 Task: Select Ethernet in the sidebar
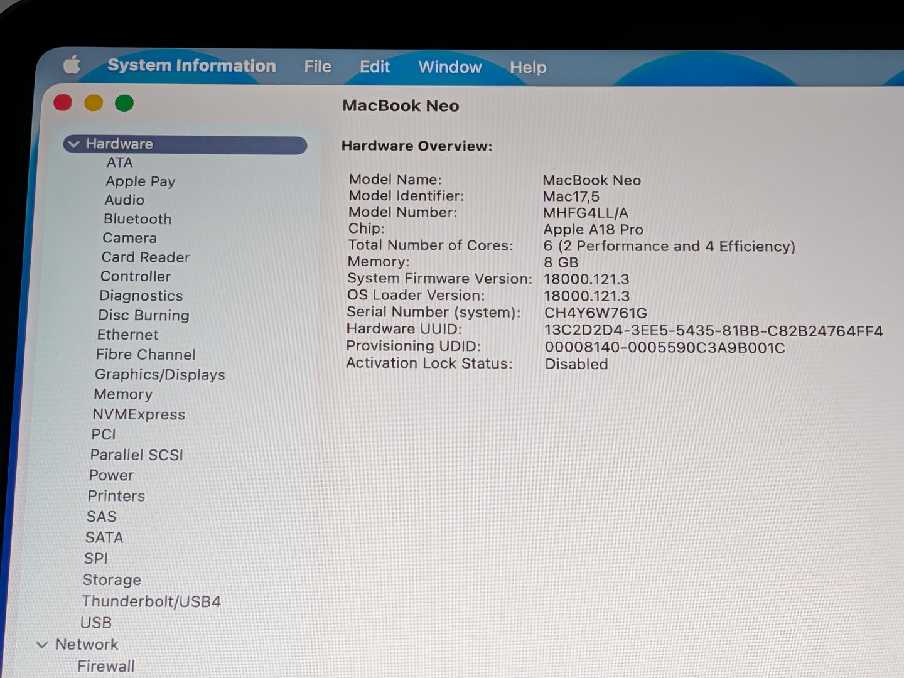(128, 335)
